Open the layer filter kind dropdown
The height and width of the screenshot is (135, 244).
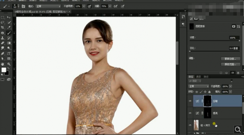tap(195, 81)
